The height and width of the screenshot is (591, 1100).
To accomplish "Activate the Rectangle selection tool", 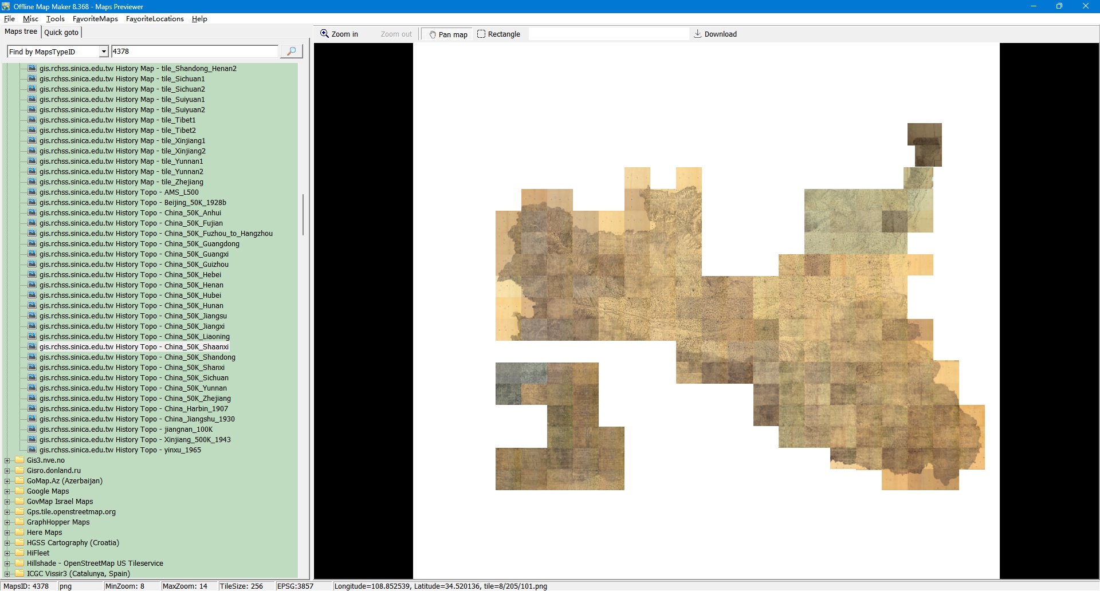I will 498,34.
